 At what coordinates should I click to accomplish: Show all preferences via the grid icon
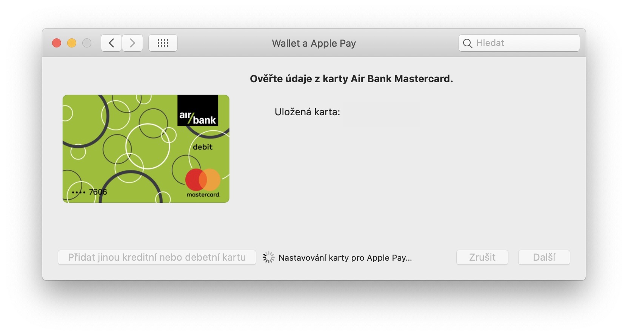coord(163,43)
